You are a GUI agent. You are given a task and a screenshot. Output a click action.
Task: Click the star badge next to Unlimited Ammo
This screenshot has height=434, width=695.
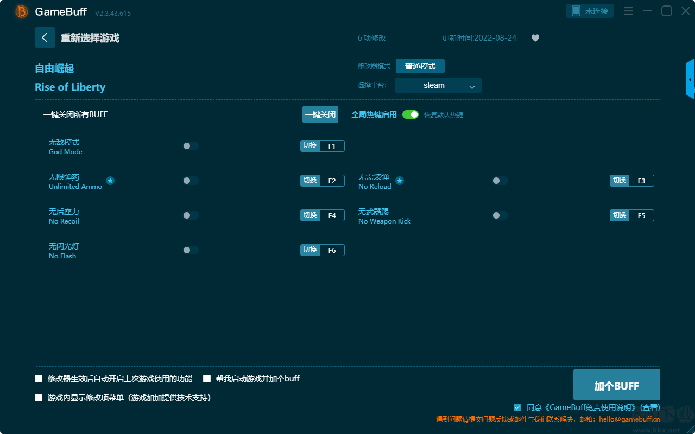[110, 181]
